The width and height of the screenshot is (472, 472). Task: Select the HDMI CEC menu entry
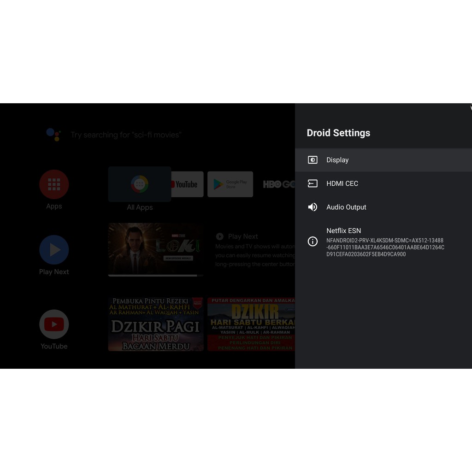click(x=342, y=183)
